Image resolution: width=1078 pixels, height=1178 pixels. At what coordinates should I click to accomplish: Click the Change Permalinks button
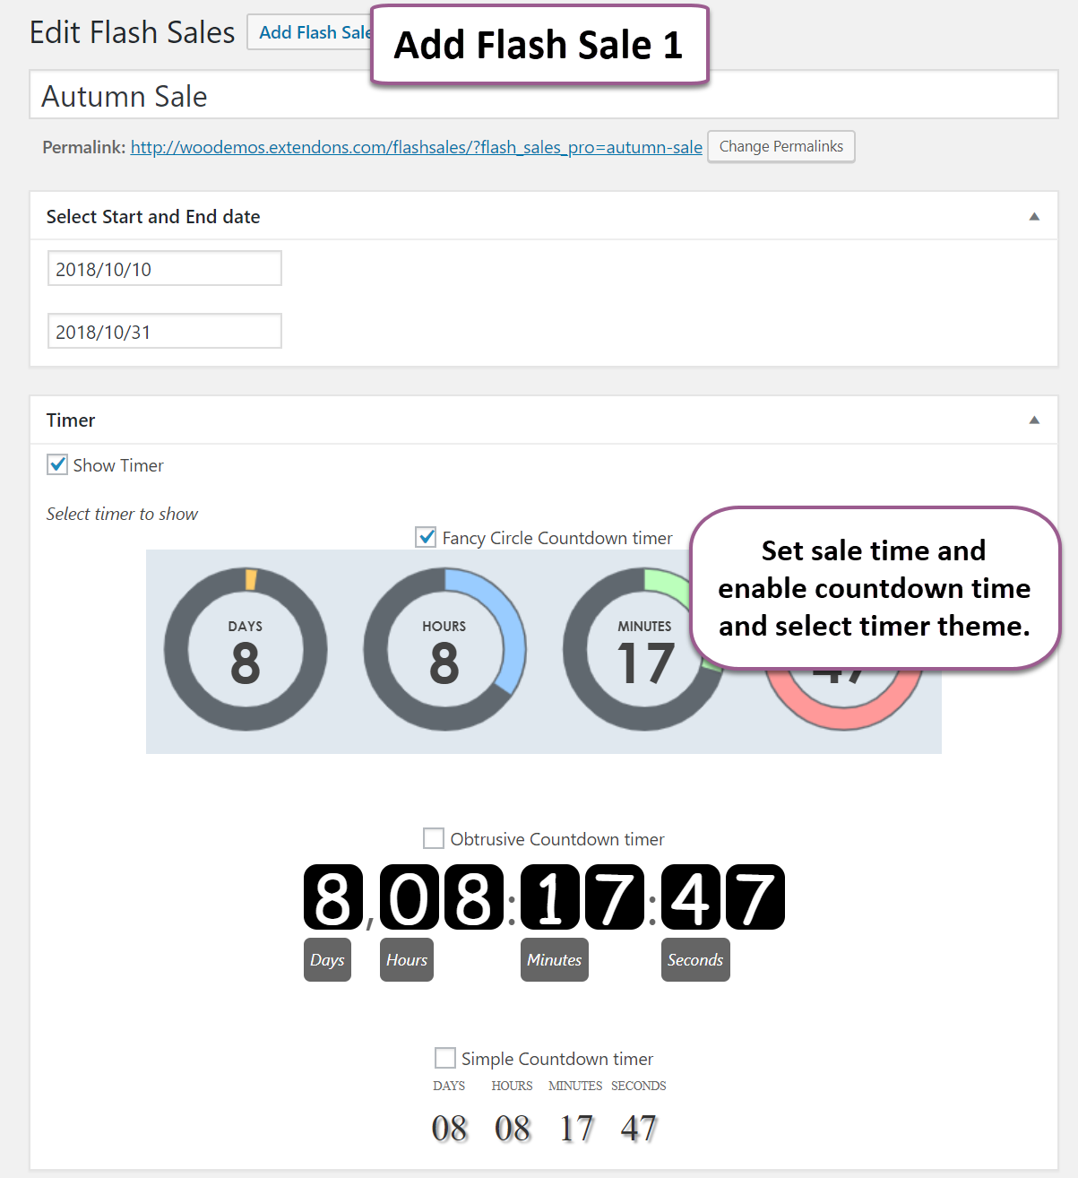click(780, 146)
